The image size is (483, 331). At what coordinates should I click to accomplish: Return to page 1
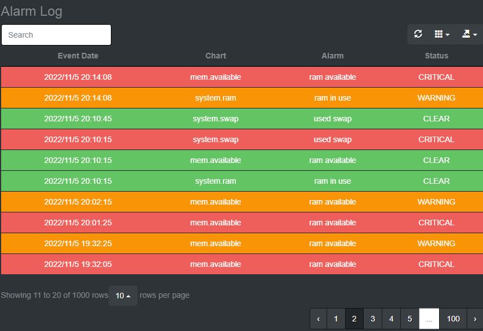pyautogui.click(x=336, y=319)
